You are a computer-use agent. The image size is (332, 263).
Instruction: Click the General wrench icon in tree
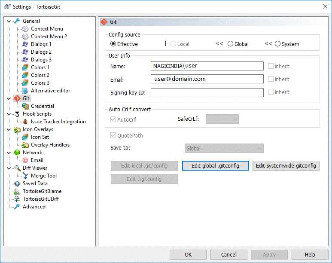(17, 21)
